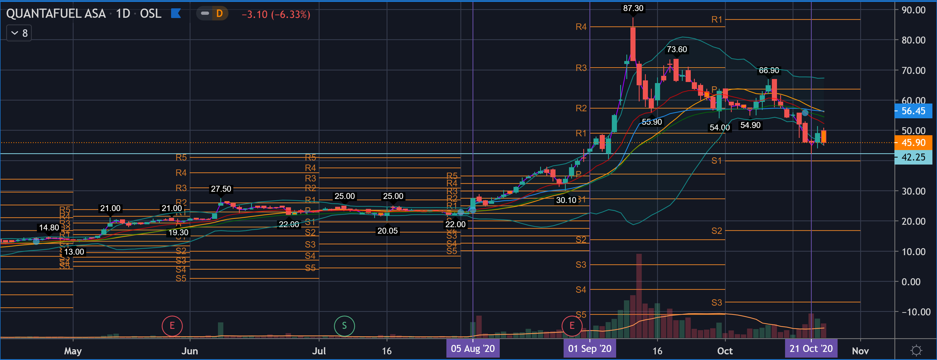This screenshot has width=937, height=360.
Task: Click the 19.30 pivot low label
Action: [x=178, y=233]
